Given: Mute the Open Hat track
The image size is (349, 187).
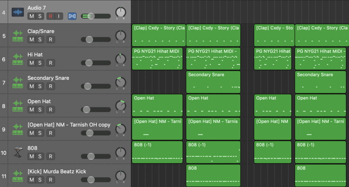Looking at the screenshot, I should (x=32, y=110).
